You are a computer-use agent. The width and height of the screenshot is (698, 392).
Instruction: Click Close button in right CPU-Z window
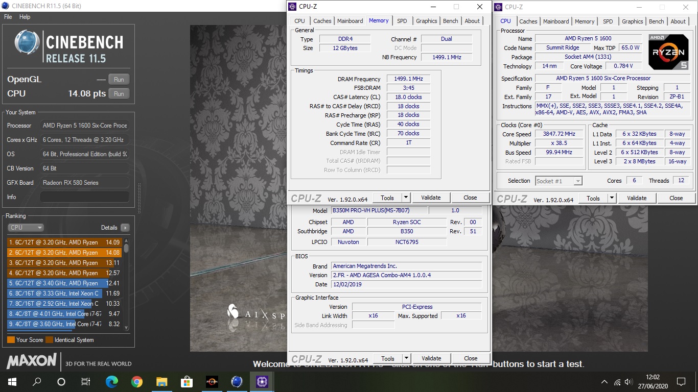[676, 198]
